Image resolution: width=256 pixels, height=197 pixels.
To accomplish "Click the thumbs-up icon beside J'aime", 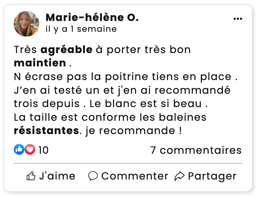I will point(31,176).
